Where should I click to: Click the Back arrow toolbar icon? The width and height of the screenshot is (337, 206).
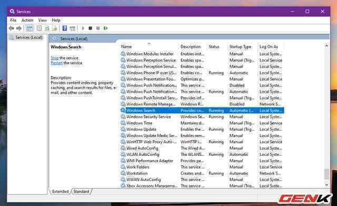point(12,28)
